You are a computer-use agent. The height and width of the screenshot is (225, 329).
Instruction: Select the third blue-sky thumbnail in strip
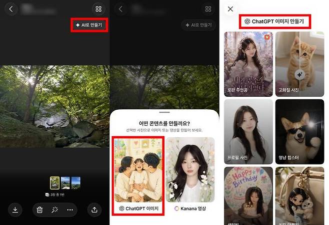(x=75, y=183)
